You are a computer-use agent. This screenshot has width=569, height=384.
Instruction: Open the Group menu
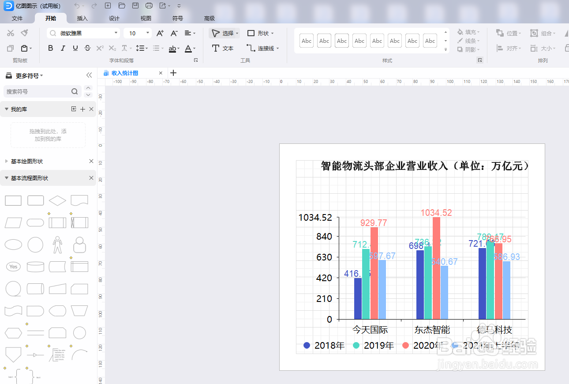tap(543, 33)
